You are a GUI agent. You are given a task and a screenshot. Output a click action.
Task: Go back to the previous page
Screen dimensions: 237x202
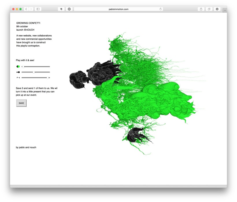26,9
